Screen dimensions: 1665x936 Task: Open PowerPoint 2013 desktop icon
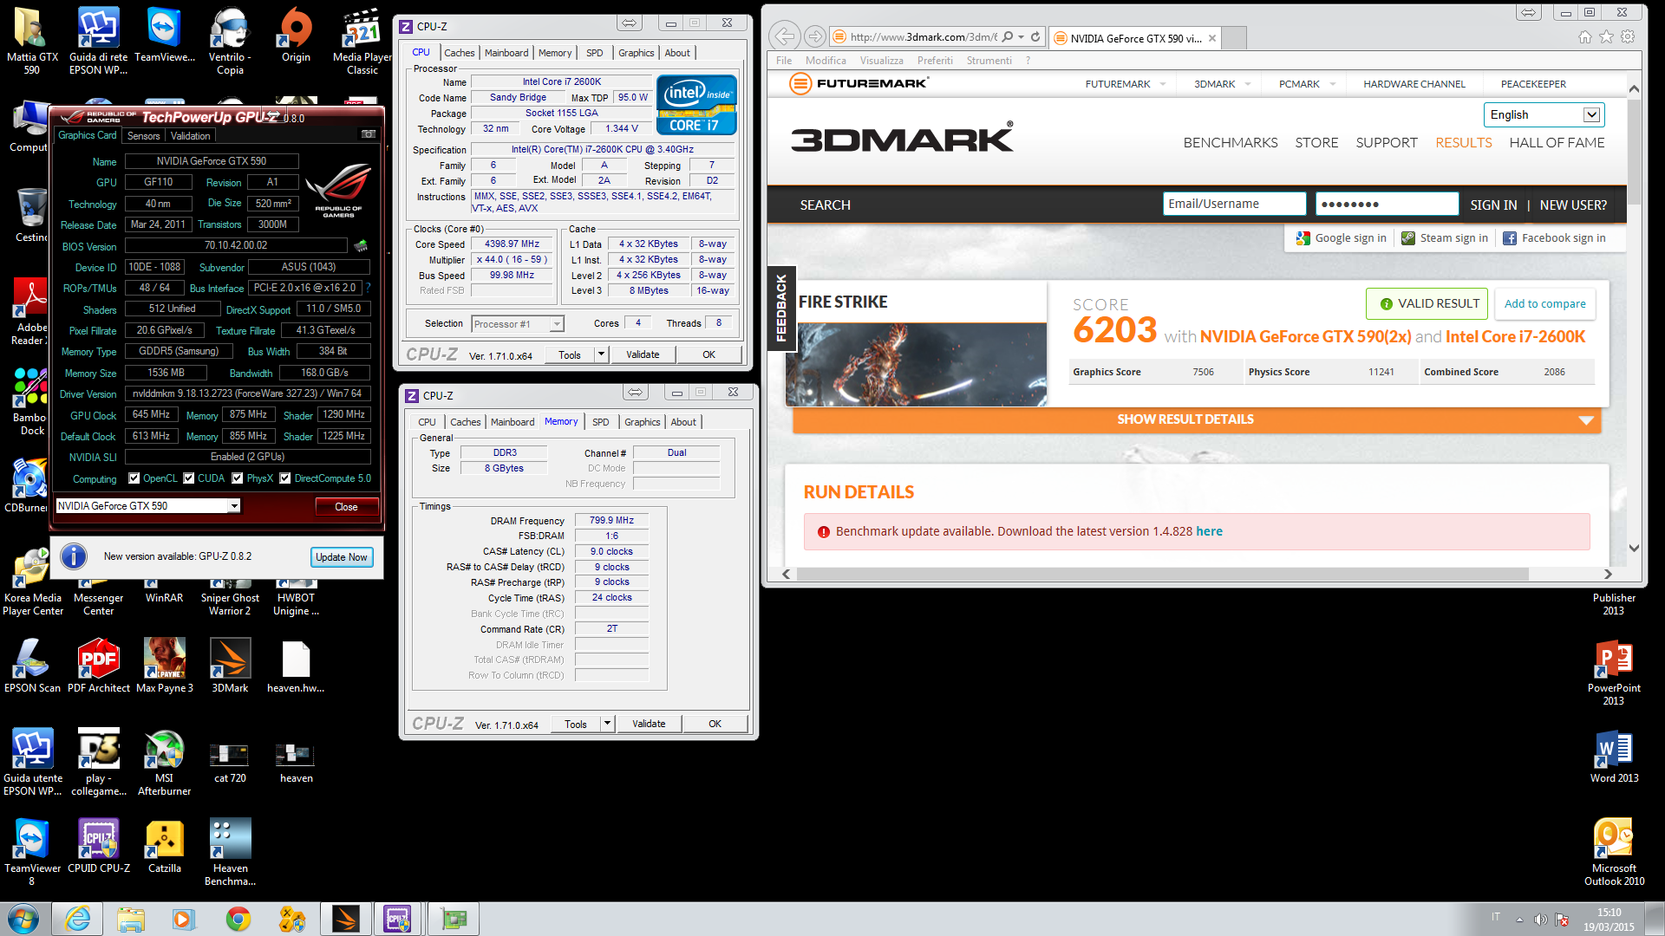[1613, 673]
